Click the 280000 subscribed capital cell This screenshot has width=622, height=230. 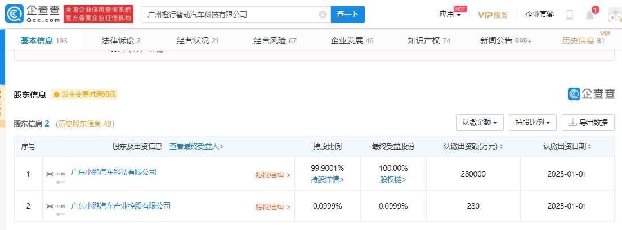(473, 174)
